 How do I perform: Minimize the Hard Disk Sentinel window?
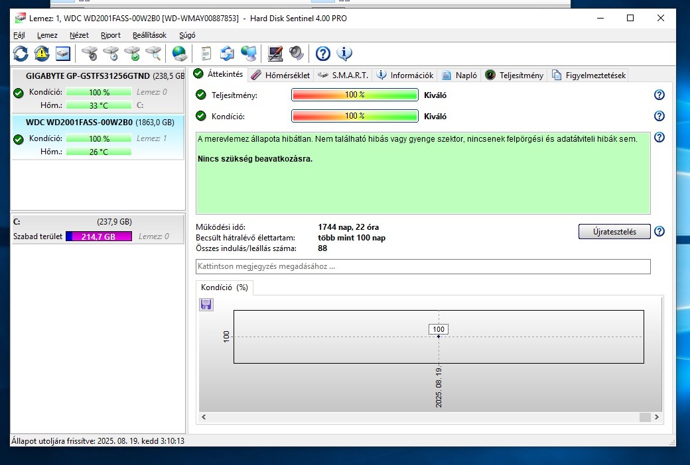click(x=600, y=18)
